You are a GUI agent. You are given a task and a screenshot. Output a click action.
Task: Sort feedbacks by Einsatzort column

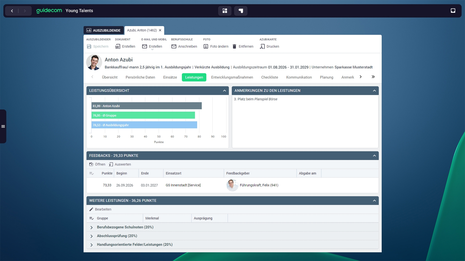click(x=193, y=173)
